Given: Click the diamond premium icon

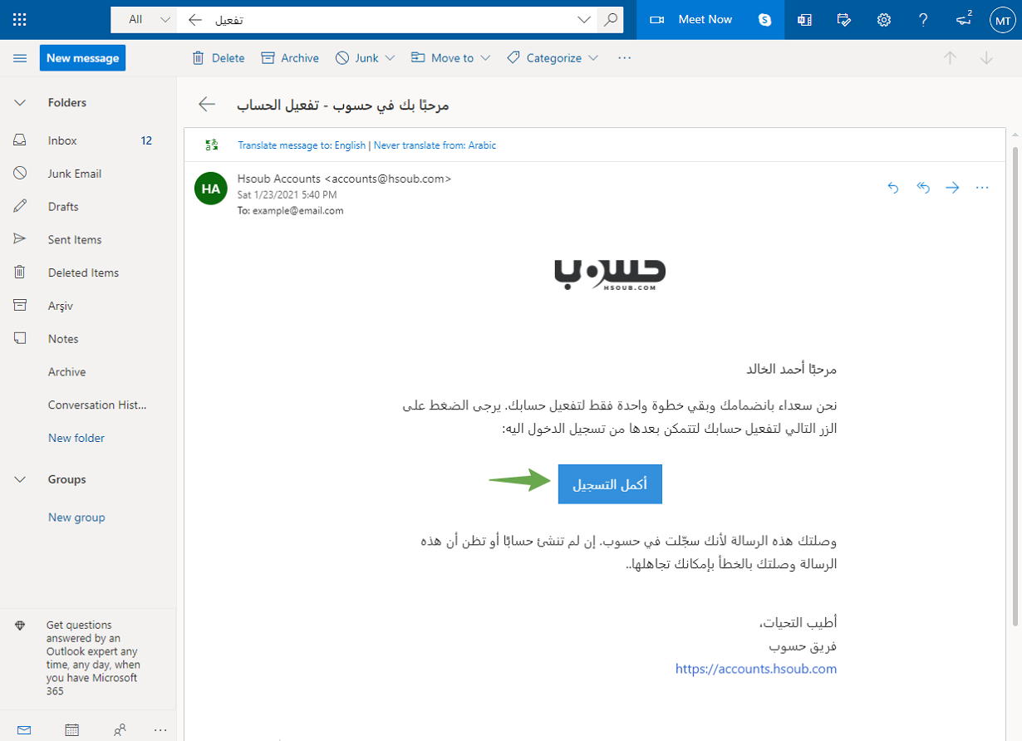Looking at the screenshot, I should pyautogui.click(x=20, y=626).
